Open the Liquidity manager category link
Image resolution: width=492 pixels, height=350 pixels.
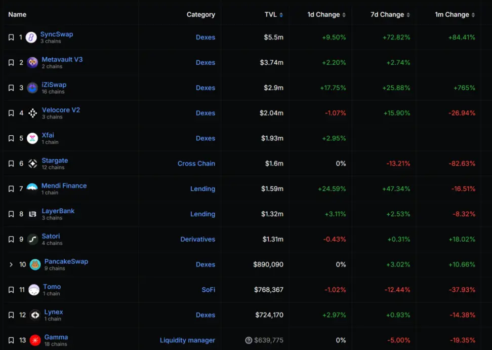187,340
